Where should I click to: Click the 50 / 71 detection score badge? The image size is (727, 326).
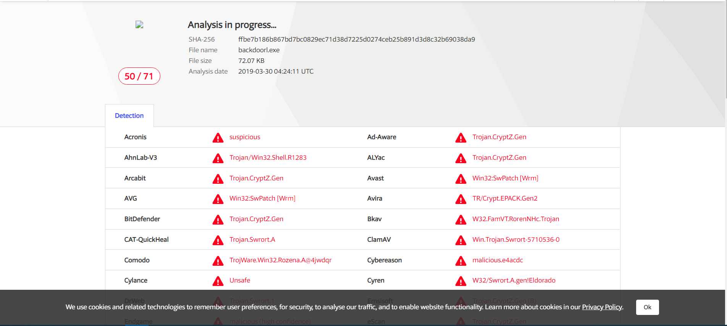tap(139, 76)
